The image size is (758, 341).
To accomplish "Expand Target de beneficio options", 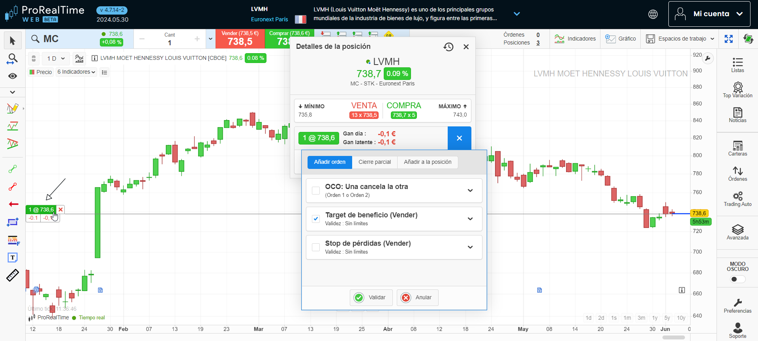I will pyautogui.click(x=470, y=219).
